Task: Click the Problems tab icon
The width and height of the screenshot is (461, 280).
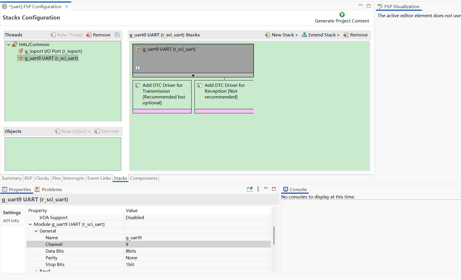Action: coord(37,189)
